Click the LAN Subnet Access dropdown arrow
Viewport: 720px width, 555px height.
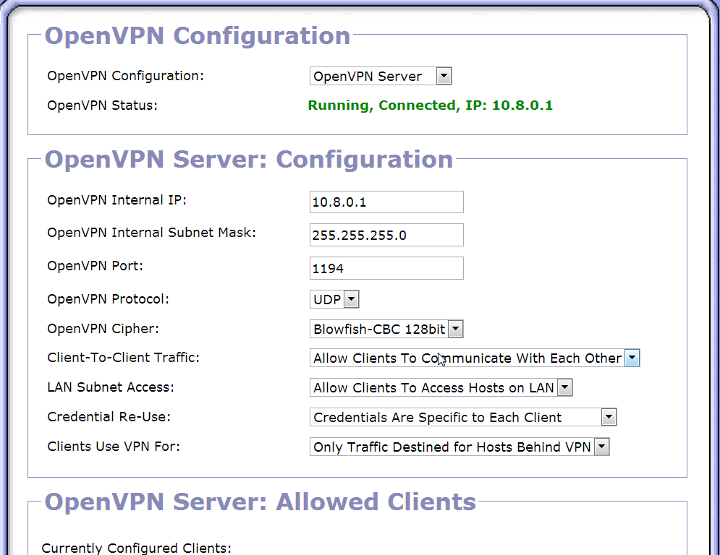[x=565, y=387]
